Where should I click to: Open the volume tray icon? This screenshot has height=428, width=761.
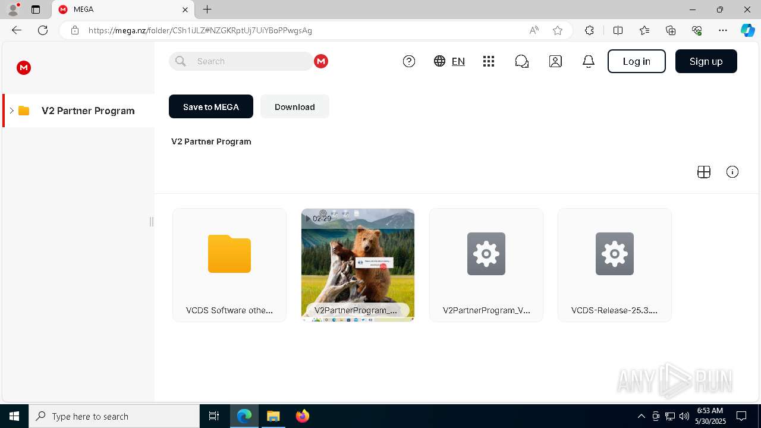[x=684, y=416]
